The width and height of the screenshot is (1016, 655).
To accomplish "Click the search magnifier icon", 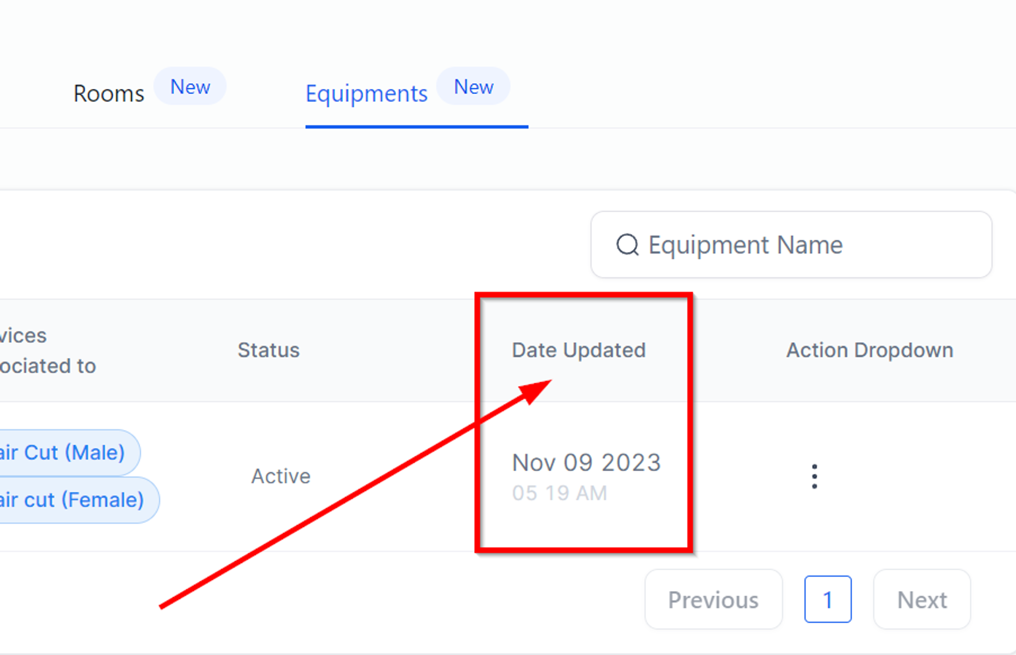I will coord(627,245).
